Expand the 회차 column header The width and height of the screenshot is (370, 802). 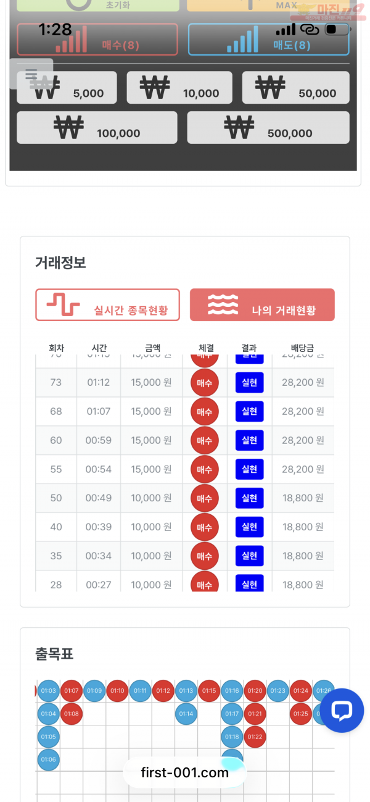[55, 348]
